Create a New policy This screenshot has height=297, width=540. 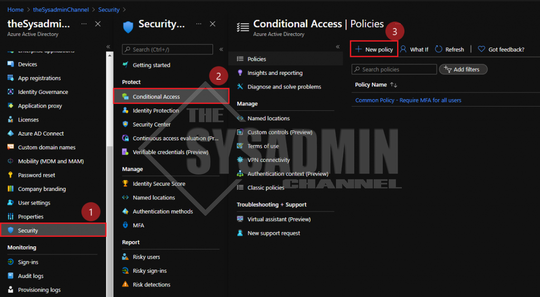[374, 49]
